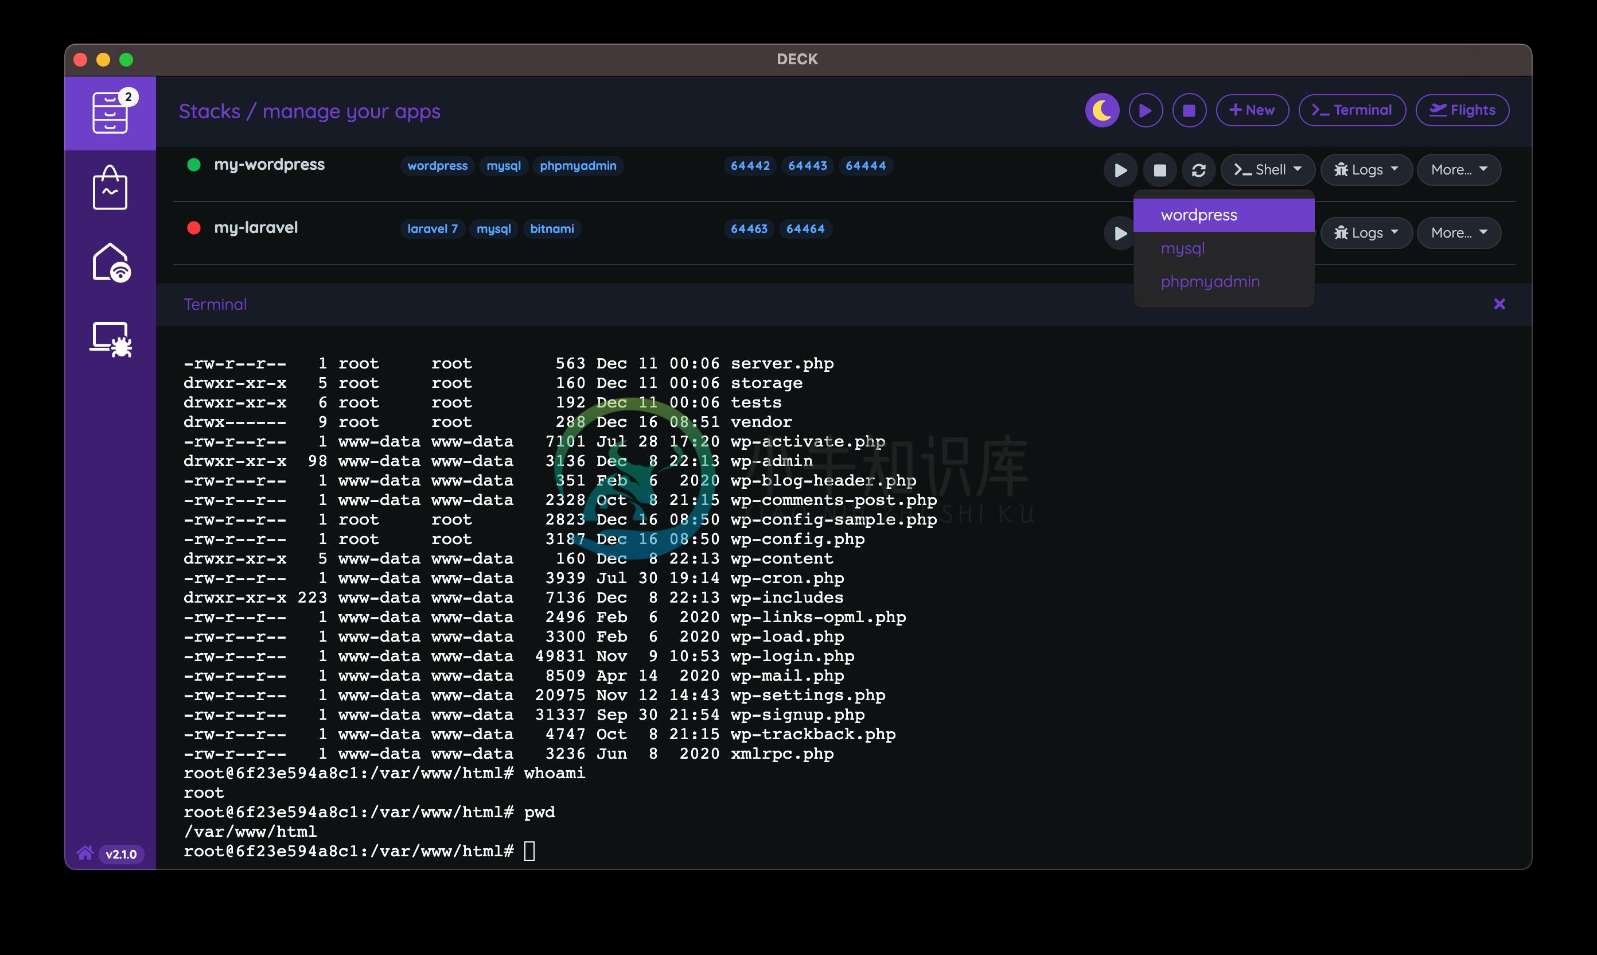Click the wordpress tag on my-wordpress
The height and width of the screenshot is (955, 1597).
(437, 165)
